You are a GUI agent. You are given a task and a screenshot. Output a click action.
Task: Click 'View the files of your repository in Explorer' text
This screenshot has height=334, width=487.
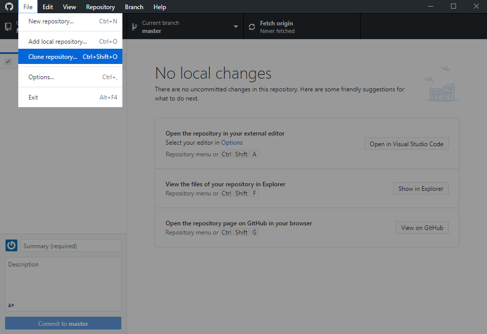[x=225, y=184]
